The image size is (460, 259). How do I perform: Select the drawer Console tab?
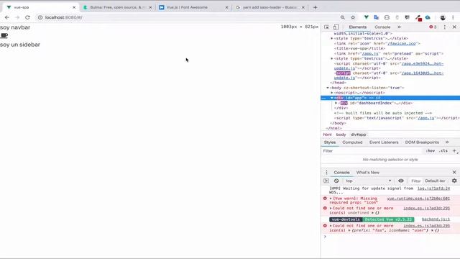pos(341,173)
